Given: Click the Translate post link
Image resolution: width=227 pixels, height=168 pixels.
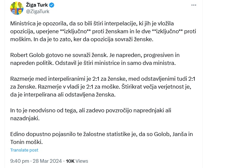Looking at the screenshot, I should (24, 150).
